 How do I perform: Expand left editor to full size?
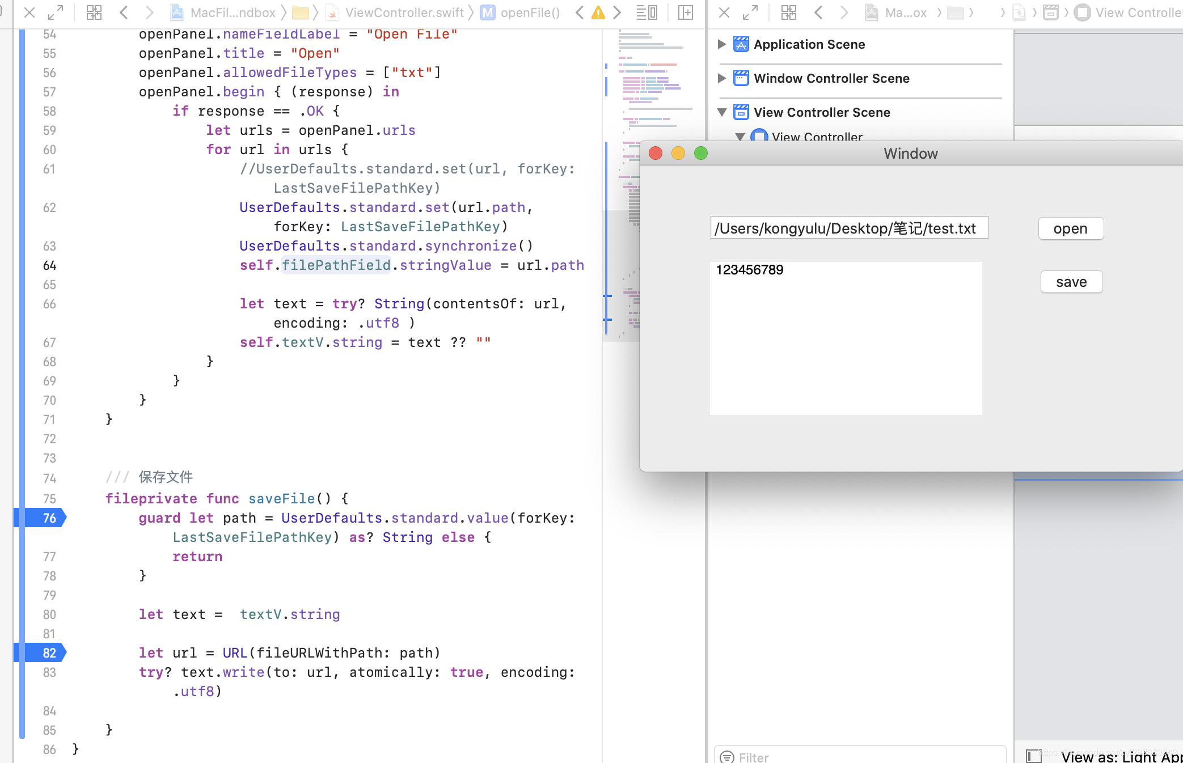[x=55, y=12]
